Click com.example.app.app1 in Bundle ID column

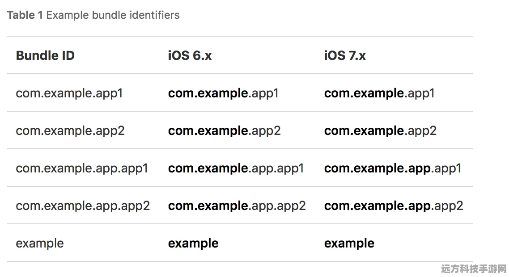[x=82, y=169]
